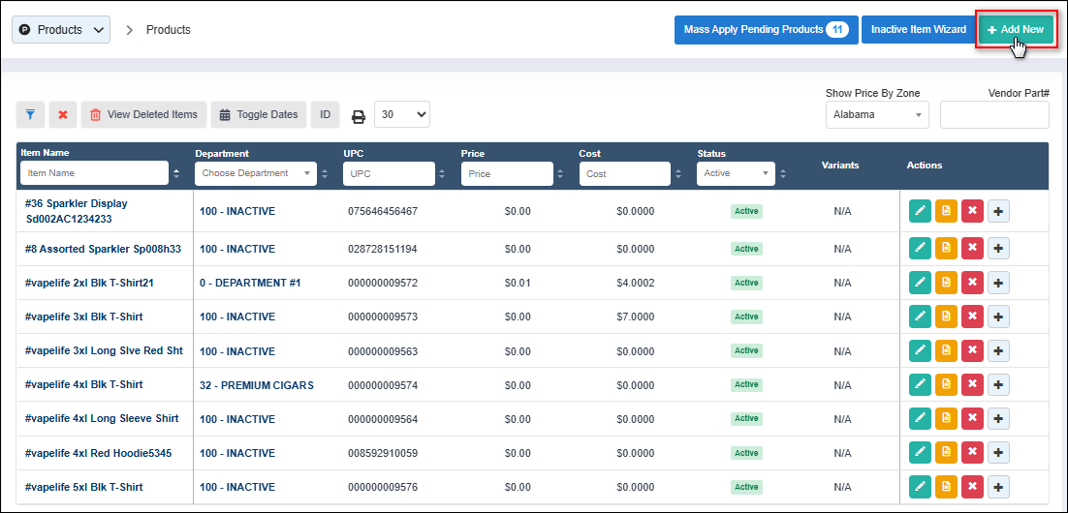Click plus icon for #vapelife 4xl Blk T-Shirt
This screenshot has width=1068, height=513.
pos(998,384)
